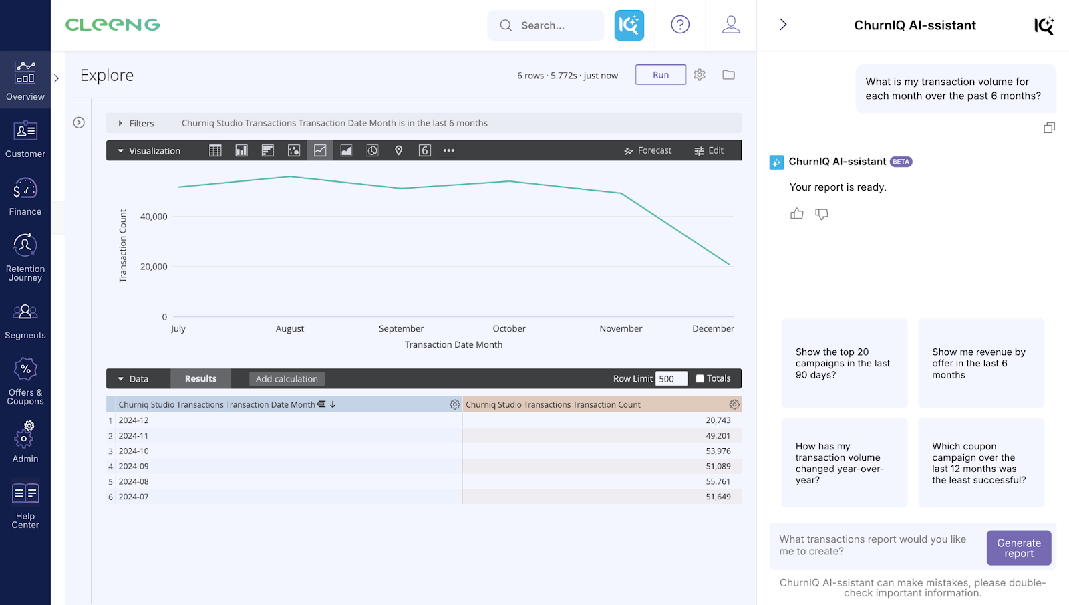Open Retention Journey in the sidebar
Screen dimensions: 1069x605
click(25, 257)
